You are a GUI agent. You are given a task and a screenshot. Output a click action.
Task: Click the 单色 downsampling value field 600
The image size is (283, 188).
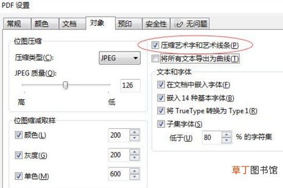tap(119, 174)
